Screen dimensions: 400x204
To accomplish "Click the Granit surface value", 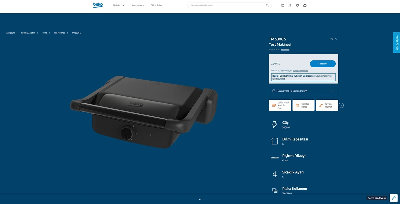I will 285,161.
